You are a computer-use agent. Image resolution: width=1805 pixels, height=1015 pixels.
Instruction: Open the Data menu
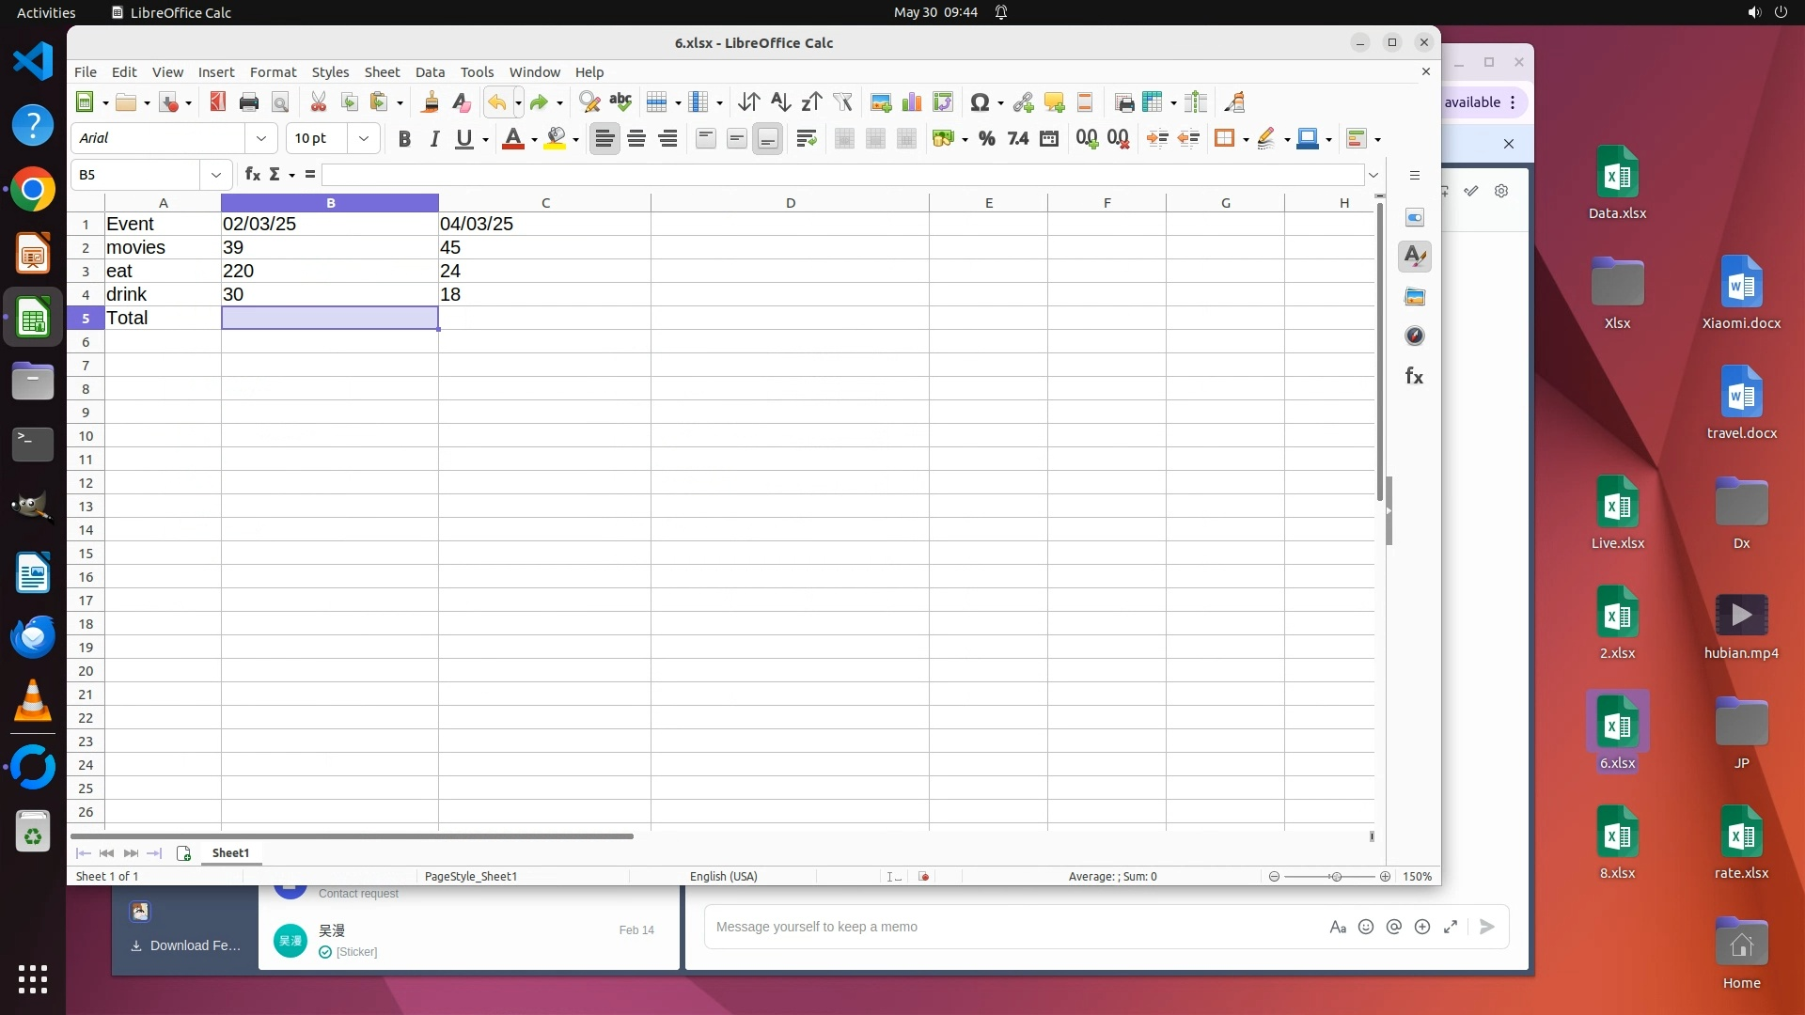[430, 72]
